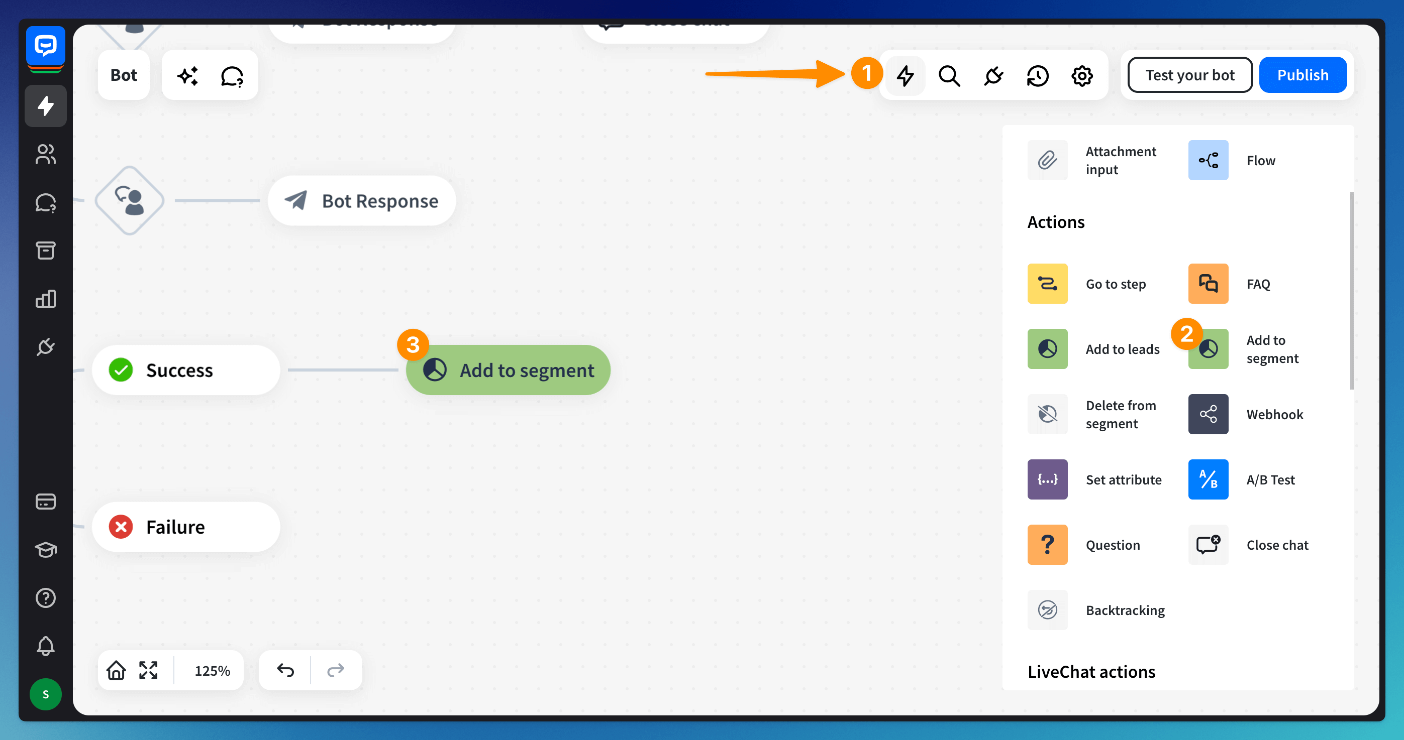Click the search magnifier in top toolbar
The height and width of the screenshot is (740, 1404).
point(949,76)
